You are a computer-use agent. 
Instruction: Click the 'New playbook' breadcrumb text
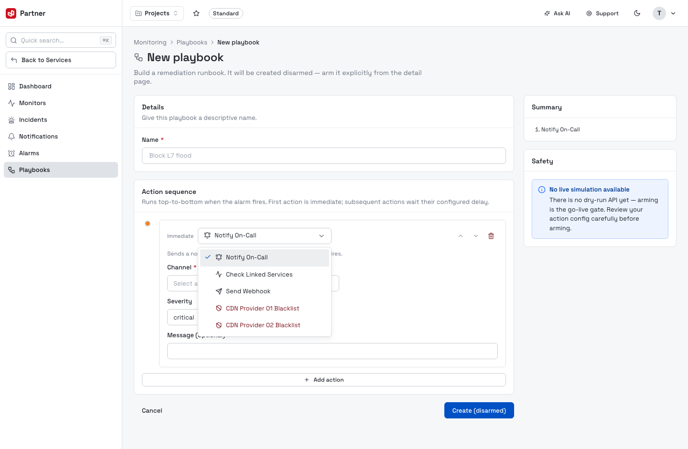tap(238, 43)
